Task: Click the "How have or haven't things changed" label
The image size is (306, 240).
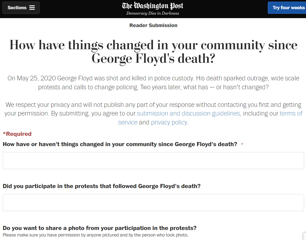Action: point(120,144)
